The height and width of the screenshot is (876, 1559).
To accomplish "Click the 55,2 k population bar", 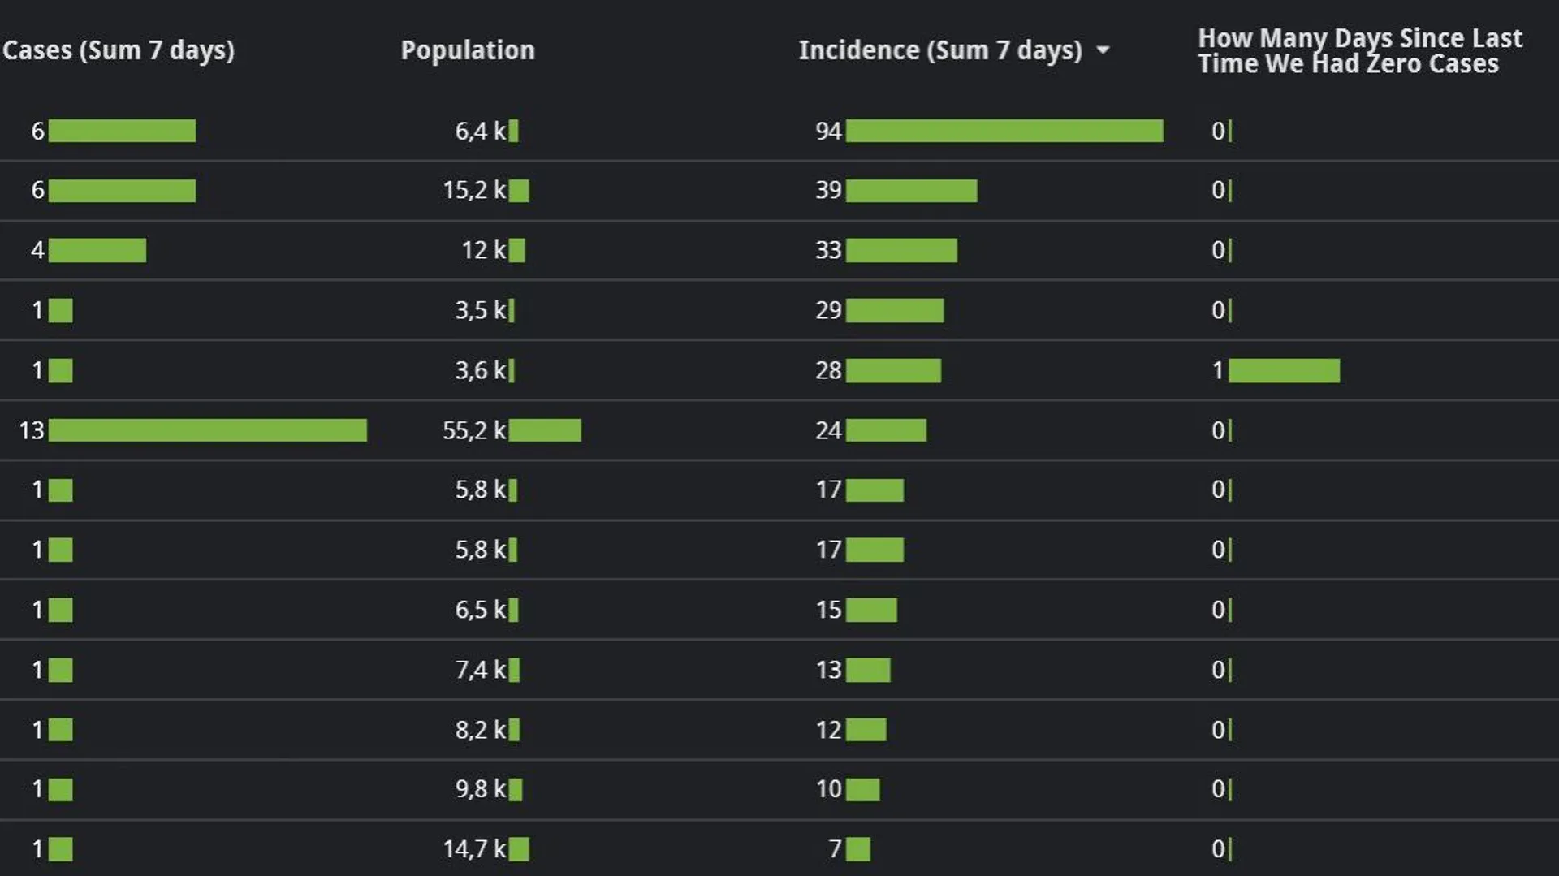I will (545, 430).
